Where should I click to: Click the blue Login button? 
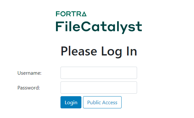[x=71, y=102]
